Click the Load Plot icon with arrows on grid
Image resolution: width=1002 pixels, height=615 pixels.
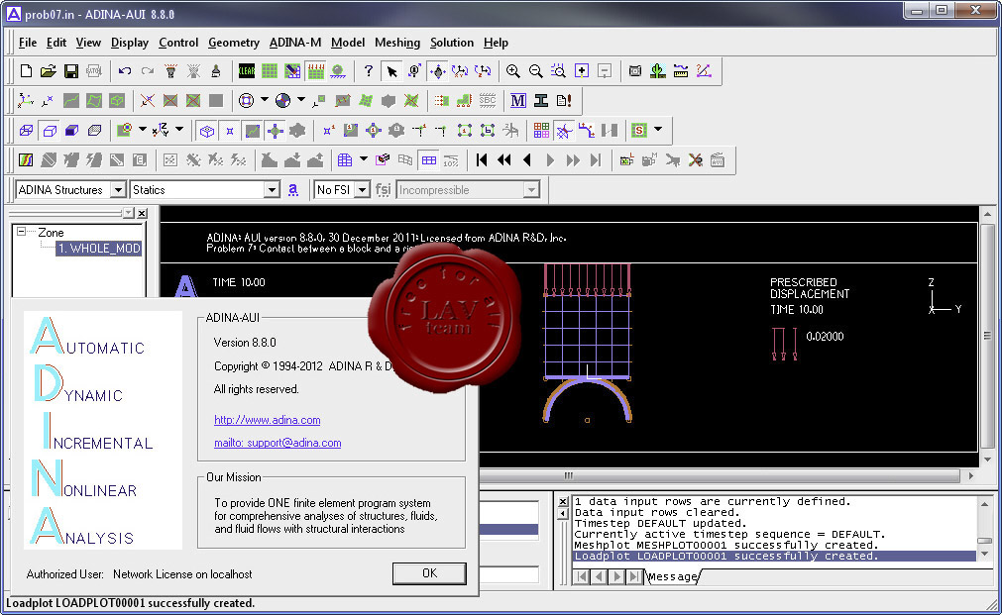(316, 71)
